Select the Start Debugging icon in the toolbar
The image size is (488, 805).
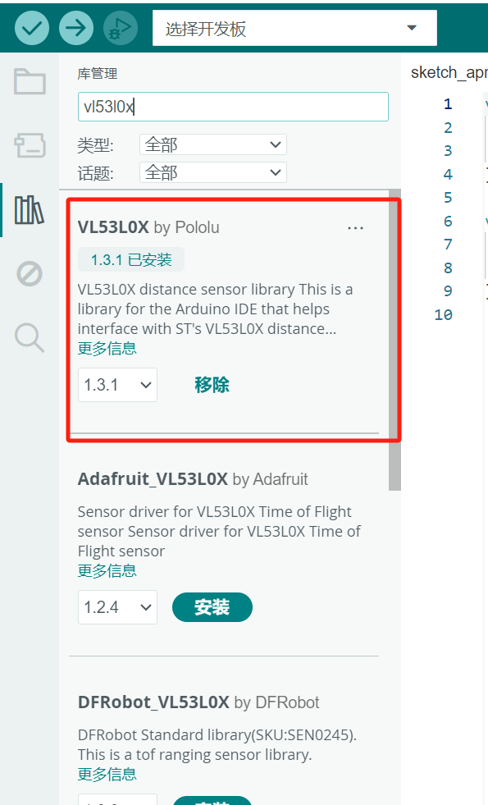click(x=120, y=27)
